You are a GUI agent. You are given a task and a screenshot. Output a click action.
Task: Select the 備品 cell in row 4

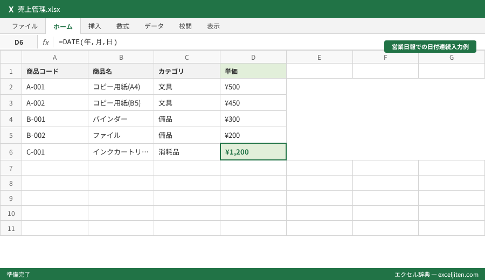pos(187,118)
